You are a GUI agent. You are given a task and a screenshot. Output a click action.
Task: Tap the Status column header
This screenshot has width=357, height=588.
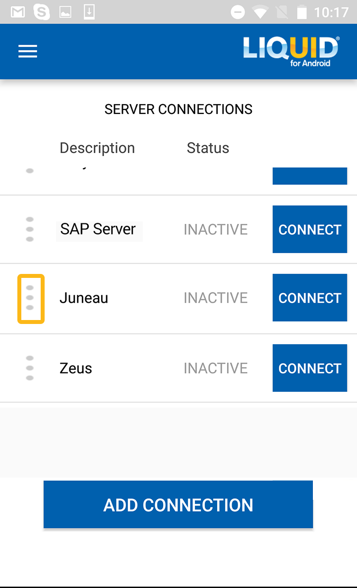point(208,148)
